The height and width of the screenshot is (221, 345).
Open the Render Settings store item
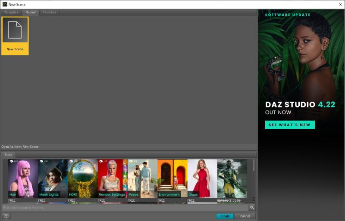113,178
